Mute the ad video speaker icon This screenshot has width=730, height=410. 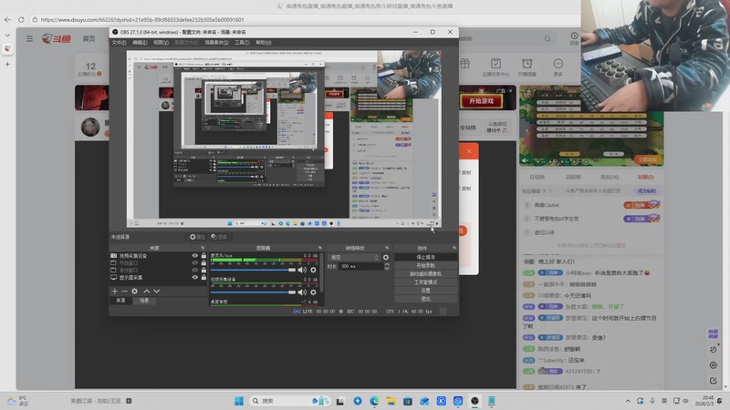[x=526, y=160]
